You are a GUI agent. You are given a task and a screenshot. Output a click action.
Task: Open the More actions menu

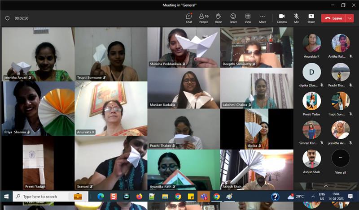tap(263, 18)
